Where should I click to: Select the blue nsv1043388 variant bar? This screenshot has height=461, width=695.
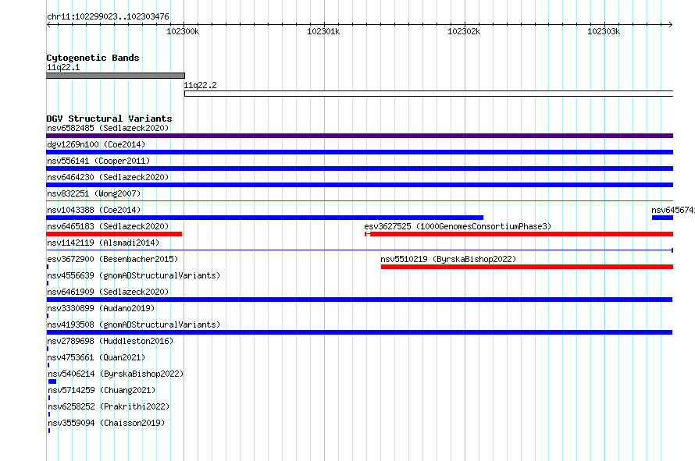[265, 218]
